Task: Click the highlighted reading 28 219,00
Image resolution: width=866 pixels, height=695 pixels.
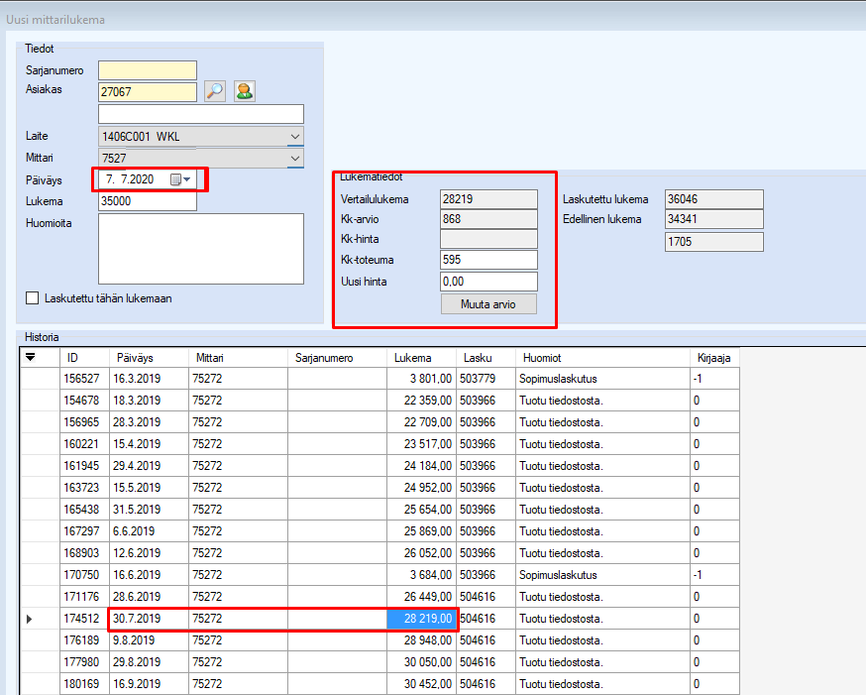Action: pyautogui.click(x=421, y=619)
